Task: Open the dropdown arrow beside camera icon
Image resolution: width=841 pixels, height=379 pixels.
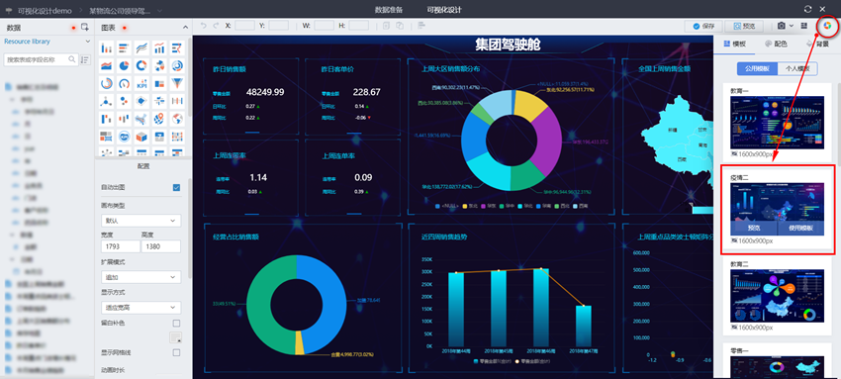Action: (x=792, y=26)
